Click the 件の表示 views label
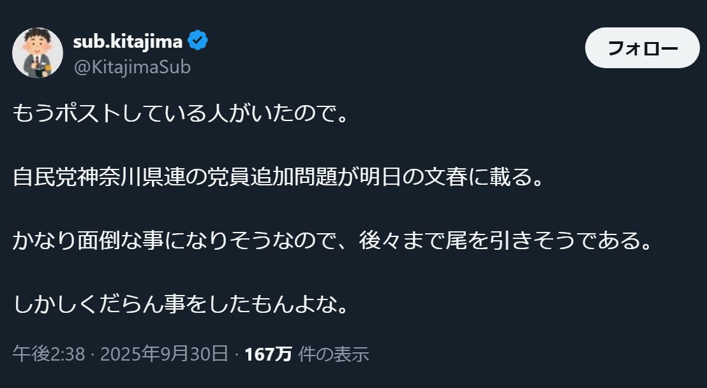Screen dimensions: 707x388 pos(334,354)
